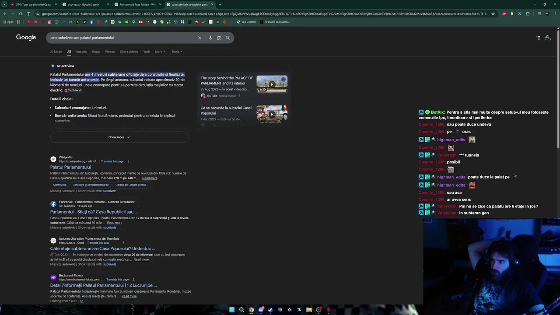The image size is (560, 315).
Task: Bookmark this page with star icon
Action: tap(493, 14)
